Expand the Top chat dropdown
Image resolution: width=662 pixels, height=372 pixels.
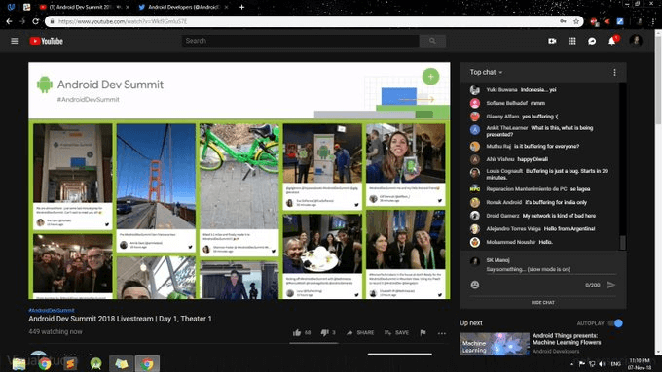coord(486,73)
